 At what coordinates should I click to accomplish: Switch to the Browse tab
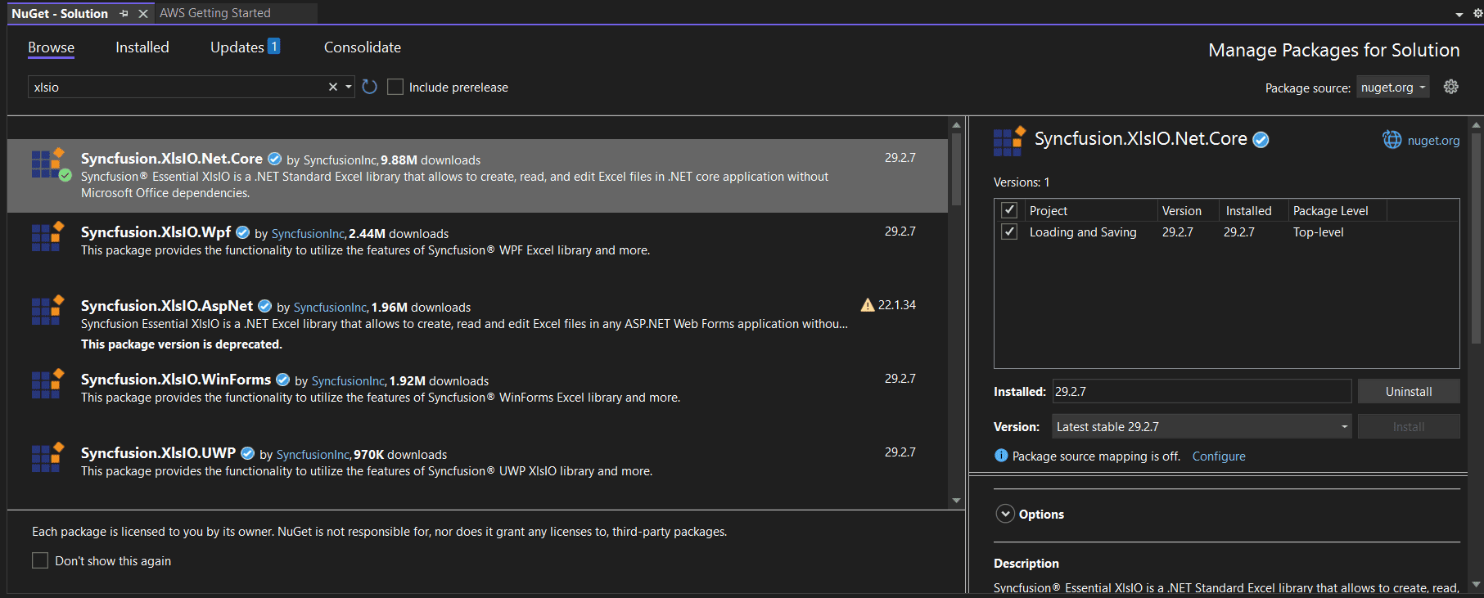pos(52,47)
